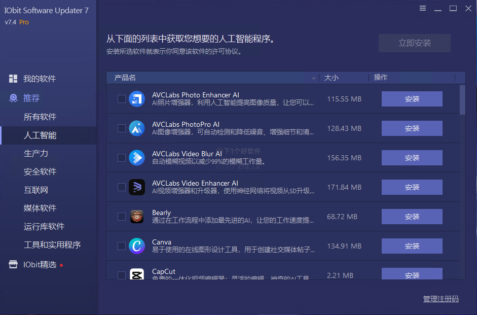
Task: Click the 171.84 MB size value
Action: click(344, 187)
